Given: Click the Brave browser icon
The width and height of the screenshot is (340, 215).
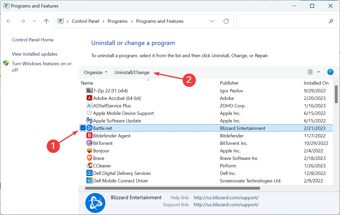Looking at the screenshot, I should [89, 158].
